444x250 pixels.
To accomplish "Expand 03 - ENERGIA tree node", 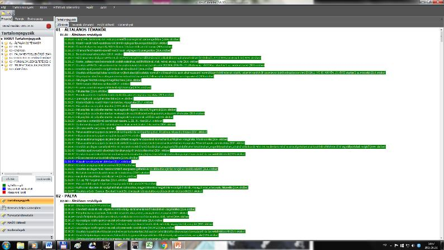I will point(2,50).
